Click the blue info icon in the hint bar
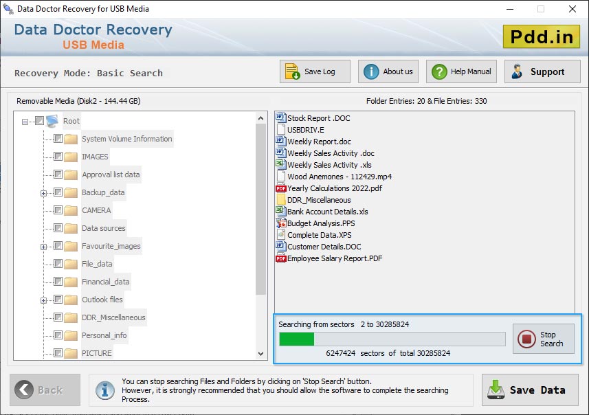This screenshot has height=415, width=589. [105, 390]
